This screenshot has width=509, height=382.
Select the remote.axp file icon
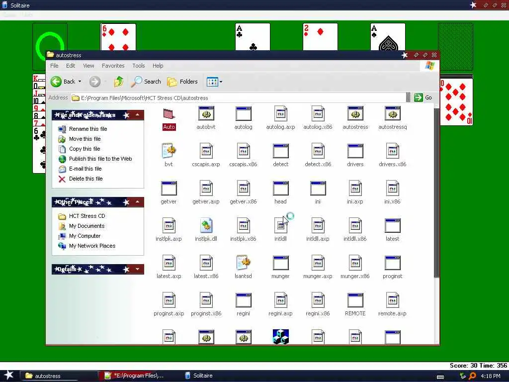pyautogui.click(x=393, y=300)
